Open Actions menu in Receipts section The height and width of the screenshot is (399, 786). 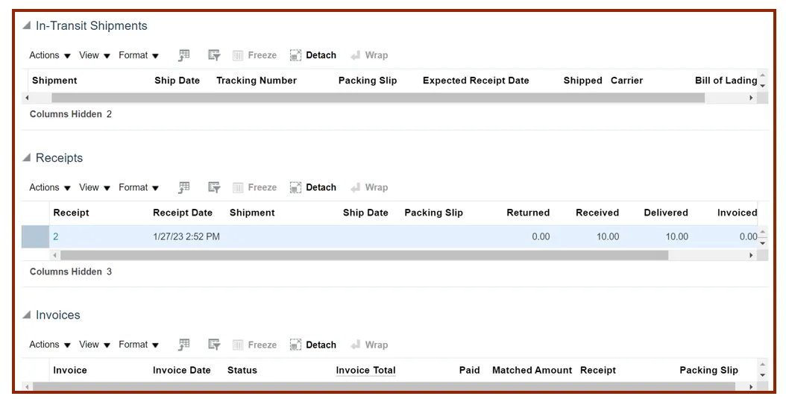point(50,187)
